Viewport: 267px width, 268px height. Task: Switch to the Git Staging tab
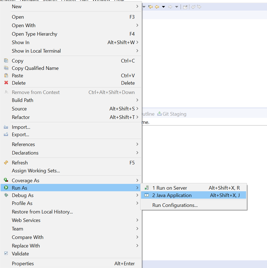172,114
